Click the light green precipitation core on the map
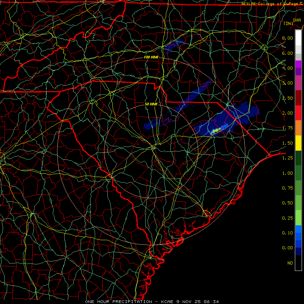The image size is (304, 304). tap(216, 130)
